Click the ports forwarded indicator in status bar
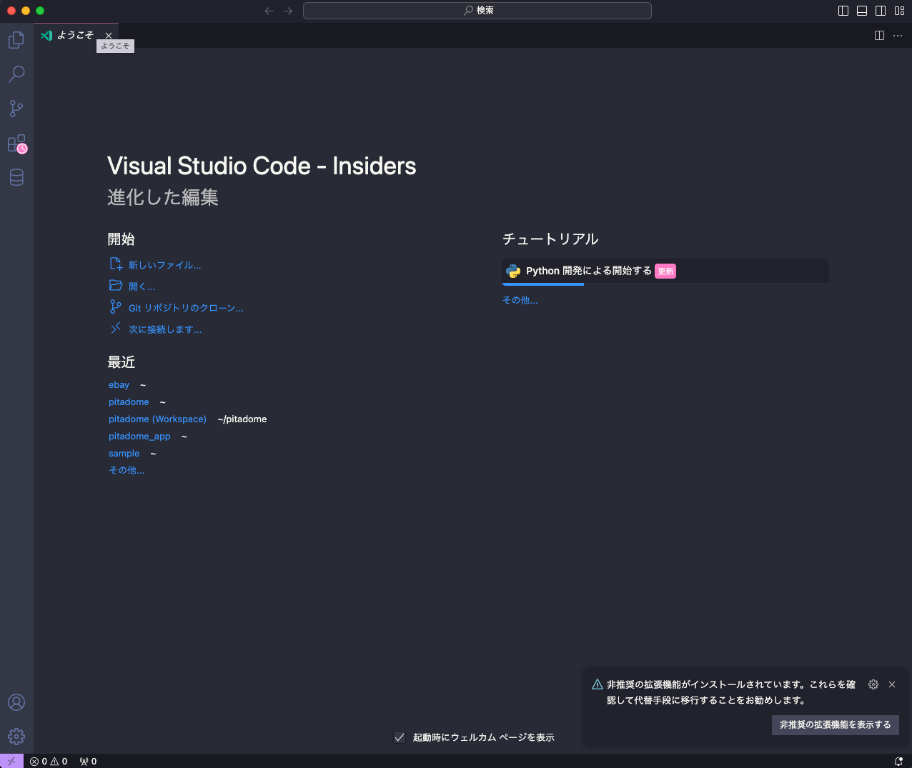 click(x=89, y=762)
